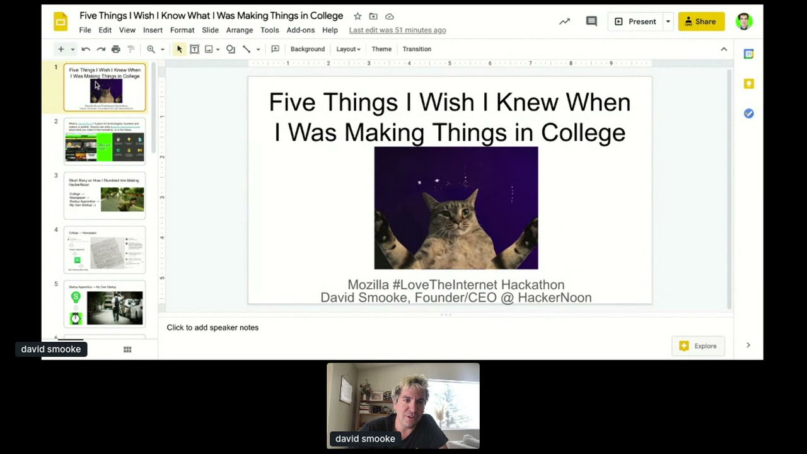
Task: Select the line tool
Action: click(247, 49)
